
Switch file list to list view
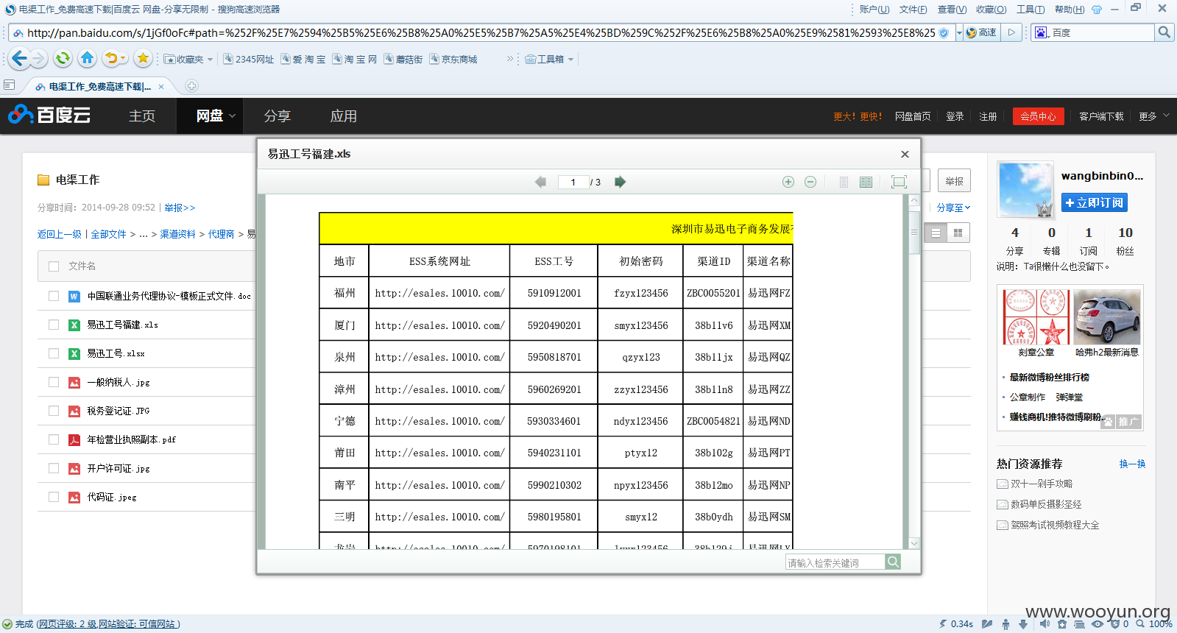click(x=936, y=233)
